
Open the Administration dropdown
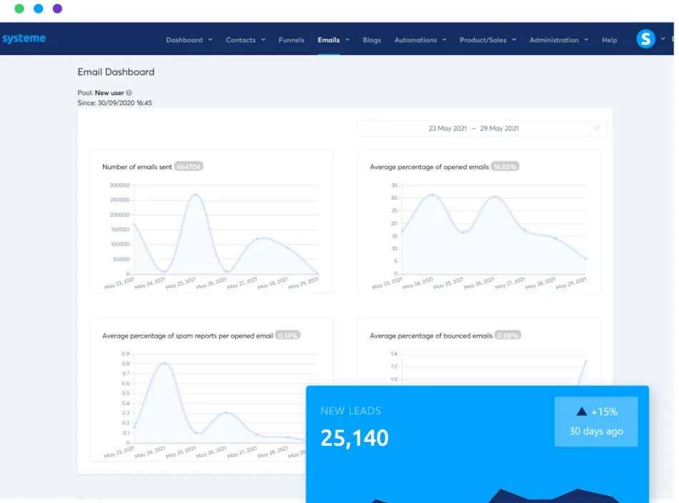(x=559, y=40)
